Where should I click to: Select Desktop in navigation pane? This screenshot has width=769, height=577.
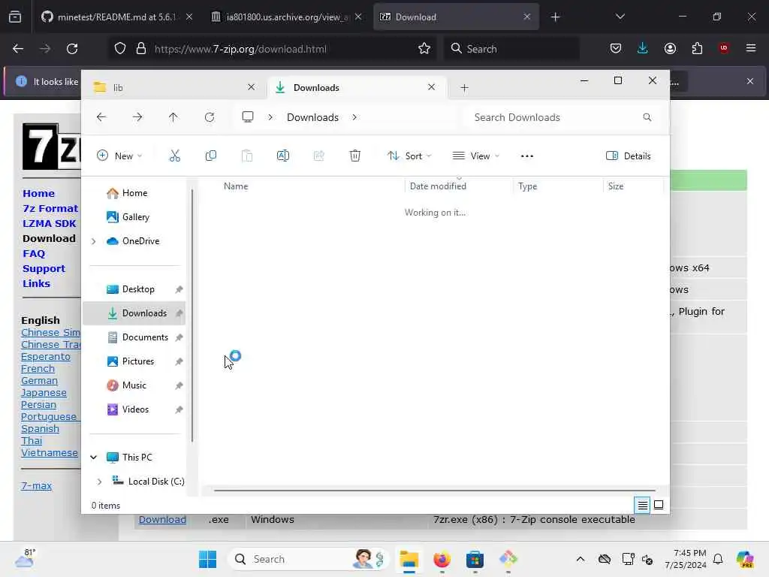(x=138, y=289)
